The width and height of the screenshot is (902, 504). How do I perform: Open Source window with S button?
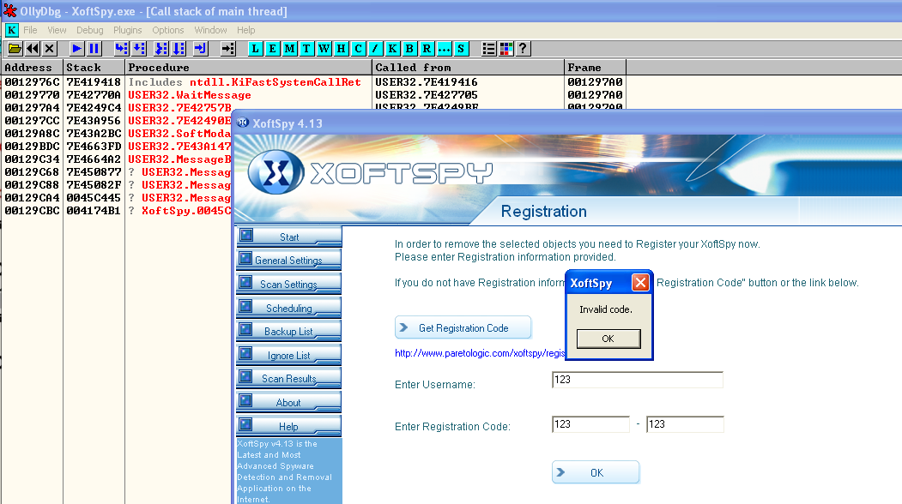(x=461, y=49)
